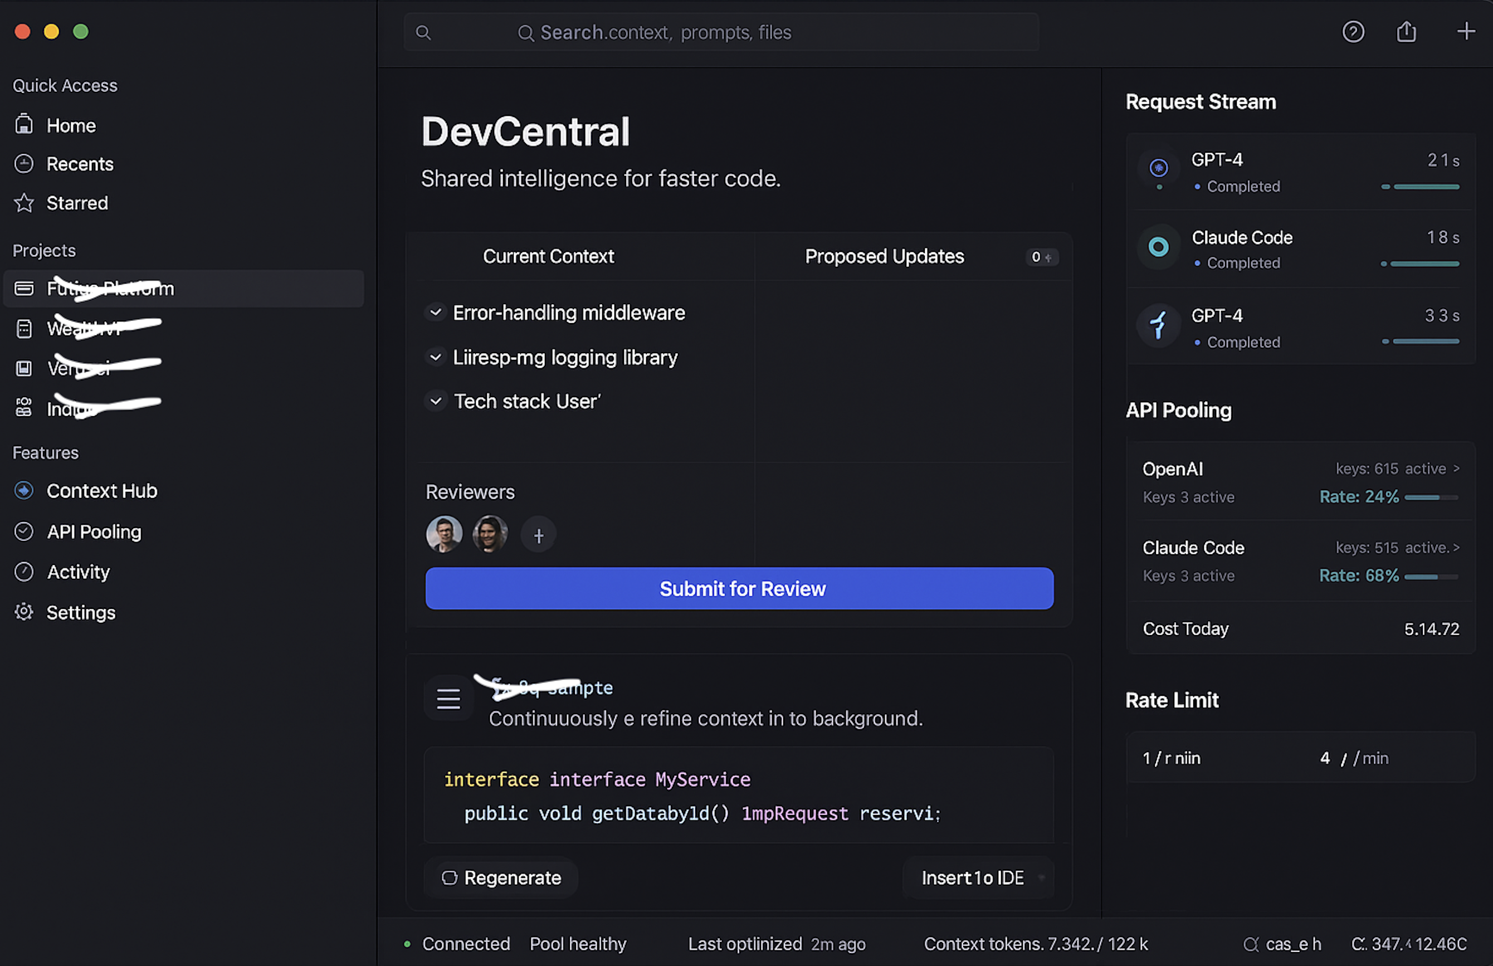This screenshot has width=1493, height=966.
Task: Expand the Liiresp-mg logging library chevron
Action: pyautogui.click(x=435, y=358)
